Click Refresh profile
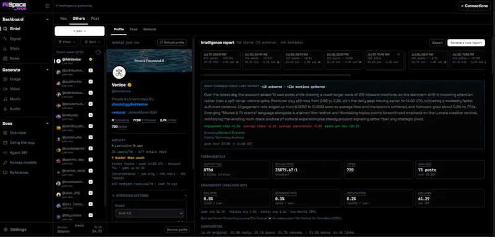 coord(172,43)
